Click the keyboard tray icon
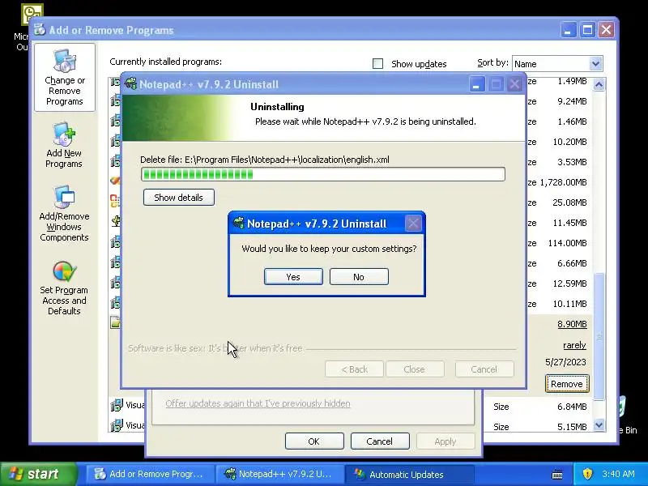 pyautogui.click(x=557, y=475)
